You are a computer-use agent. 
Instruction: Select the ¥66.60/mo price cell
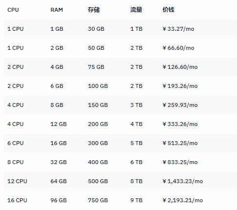point(178,48)
